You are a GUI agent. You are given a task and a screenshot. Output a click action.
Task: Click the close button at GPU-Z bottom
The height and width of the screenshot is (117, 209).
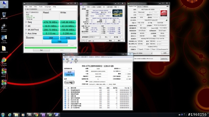click(165, 53)
